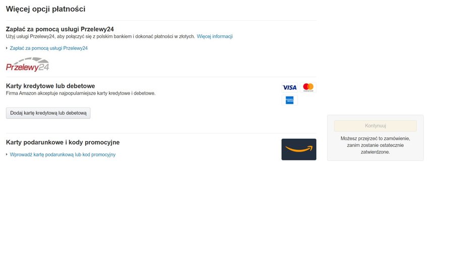Click the Amazon smile arrow on gift card

(x=299, y=149)
